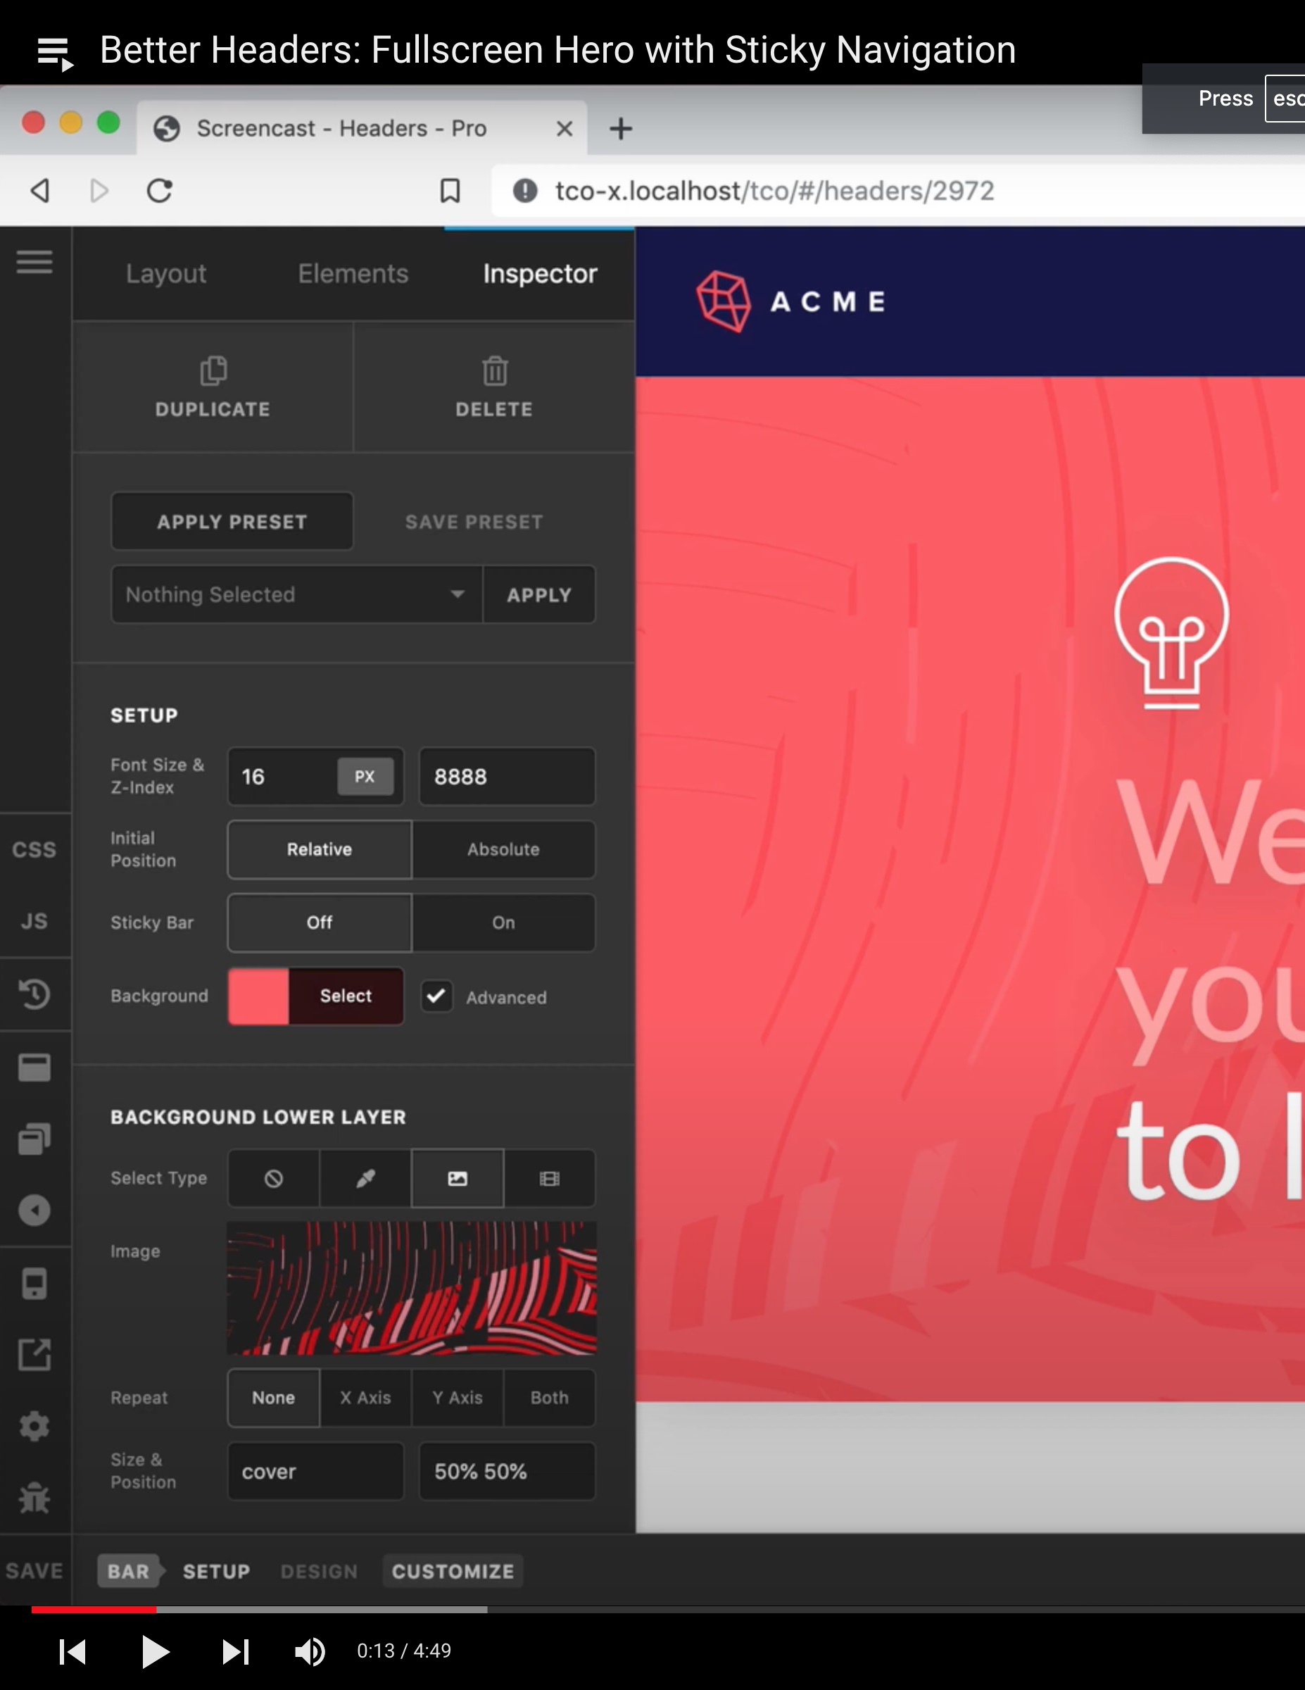Open the Nothing Selected preset dropdown
Image resolution: width=1305 pixels, height=1690 pixels.
[296, 594]
